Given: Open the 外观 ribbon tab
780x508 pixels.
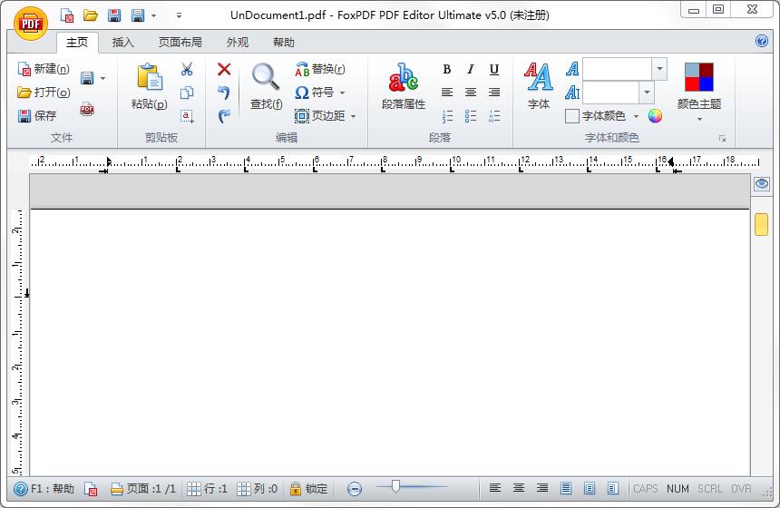Looking at the screenshot, I should 238,43.
